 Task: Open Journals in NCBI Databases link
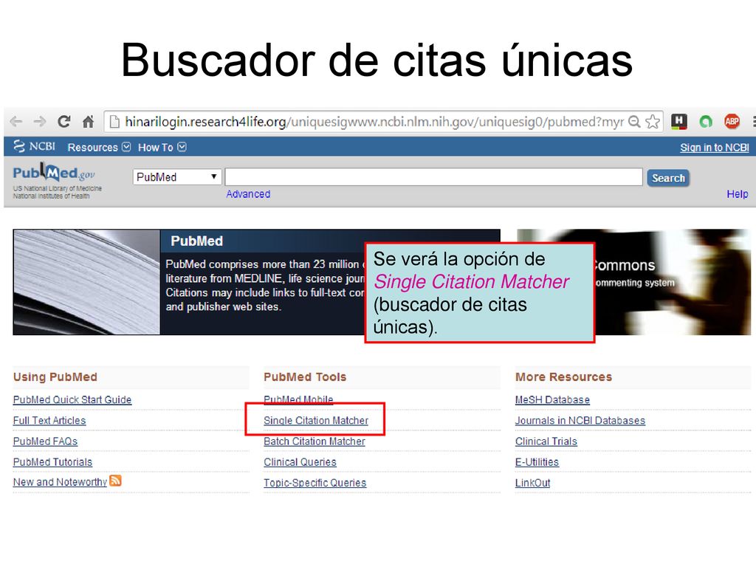coord(580,420)
